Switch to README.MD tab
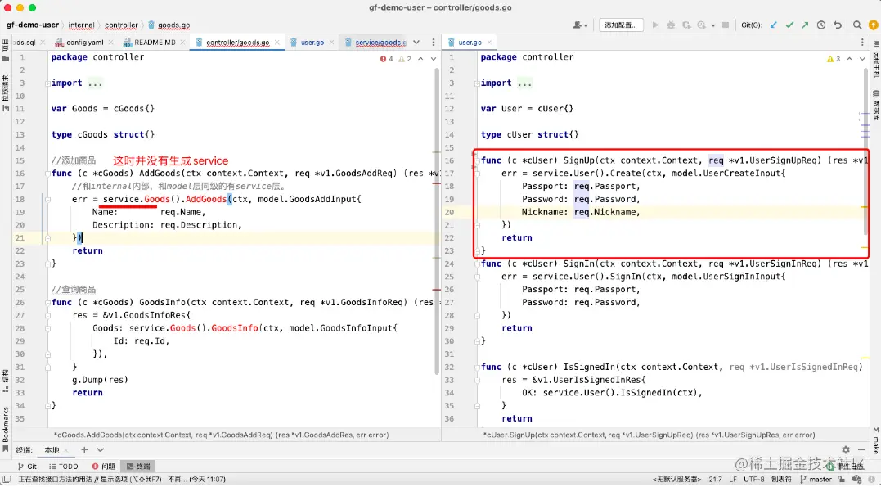 [155, 43]
